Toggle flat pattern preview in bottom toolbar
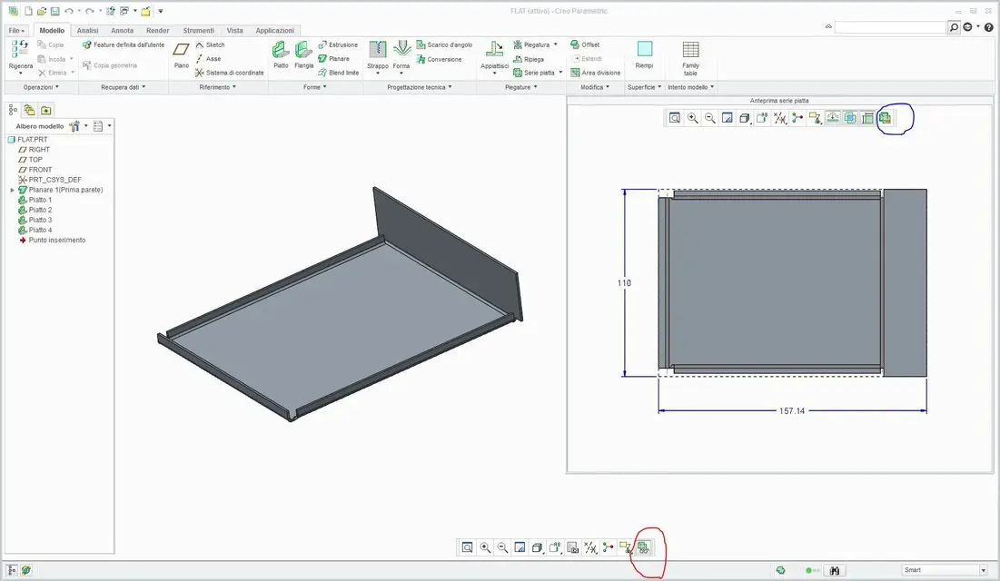 click(x=643, y=547)
